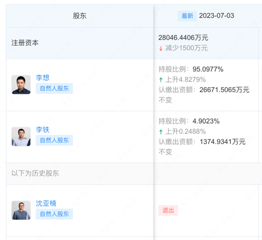Open 沈亚楠's profile photo
This screenshot has width=262, height=240.
click(x=21, y=210)
